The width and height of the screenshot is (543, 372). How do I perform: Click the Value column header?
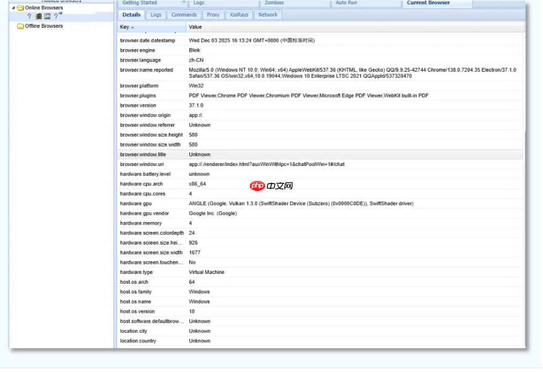tap(196, 27)
